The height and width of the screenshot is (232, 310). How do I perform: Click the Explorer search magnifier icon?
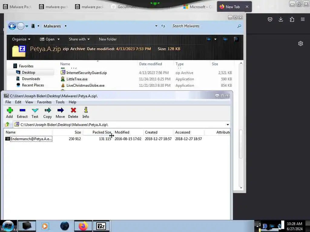(239, 26)
